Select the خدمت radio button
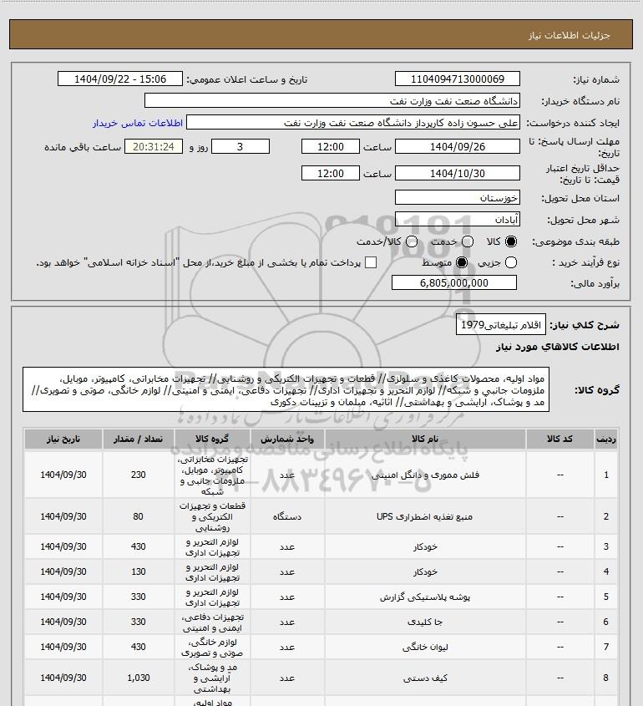 click(467, 241)
